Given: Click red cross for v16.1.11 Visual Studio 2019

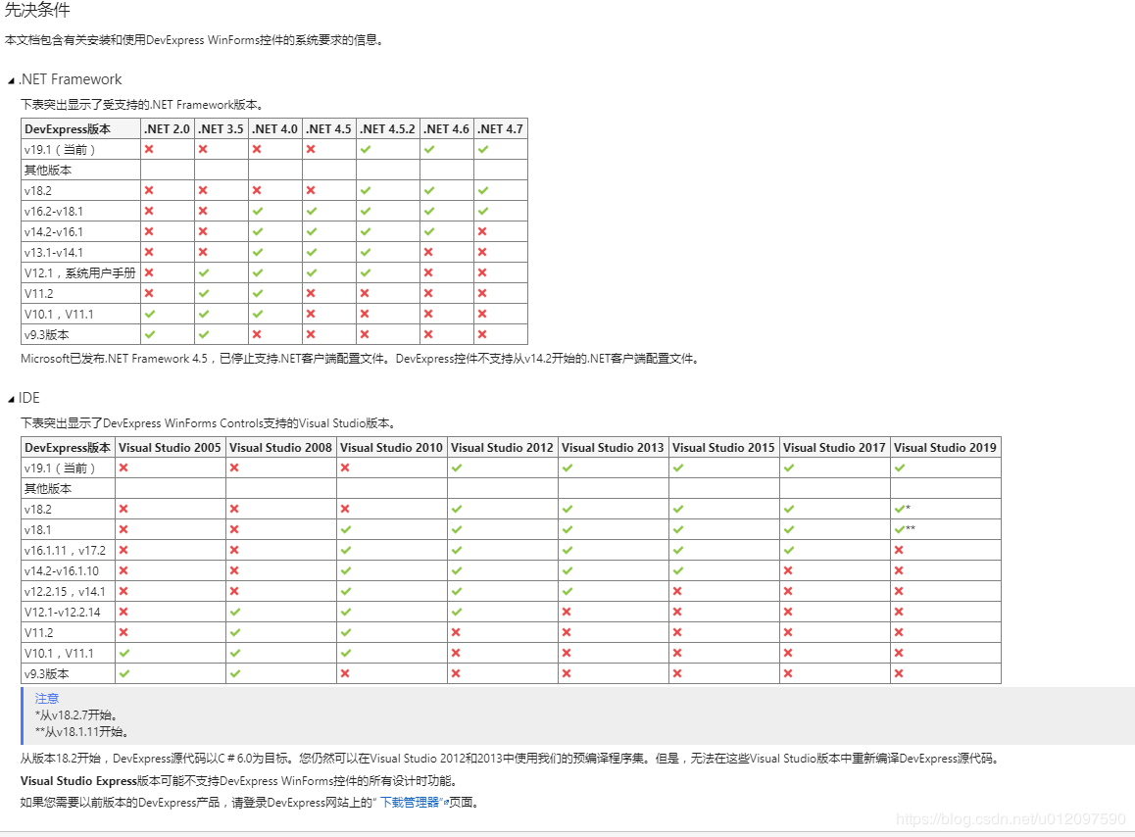Looking at the screenshot, I should pyautogui.click(x=899, y=550).
